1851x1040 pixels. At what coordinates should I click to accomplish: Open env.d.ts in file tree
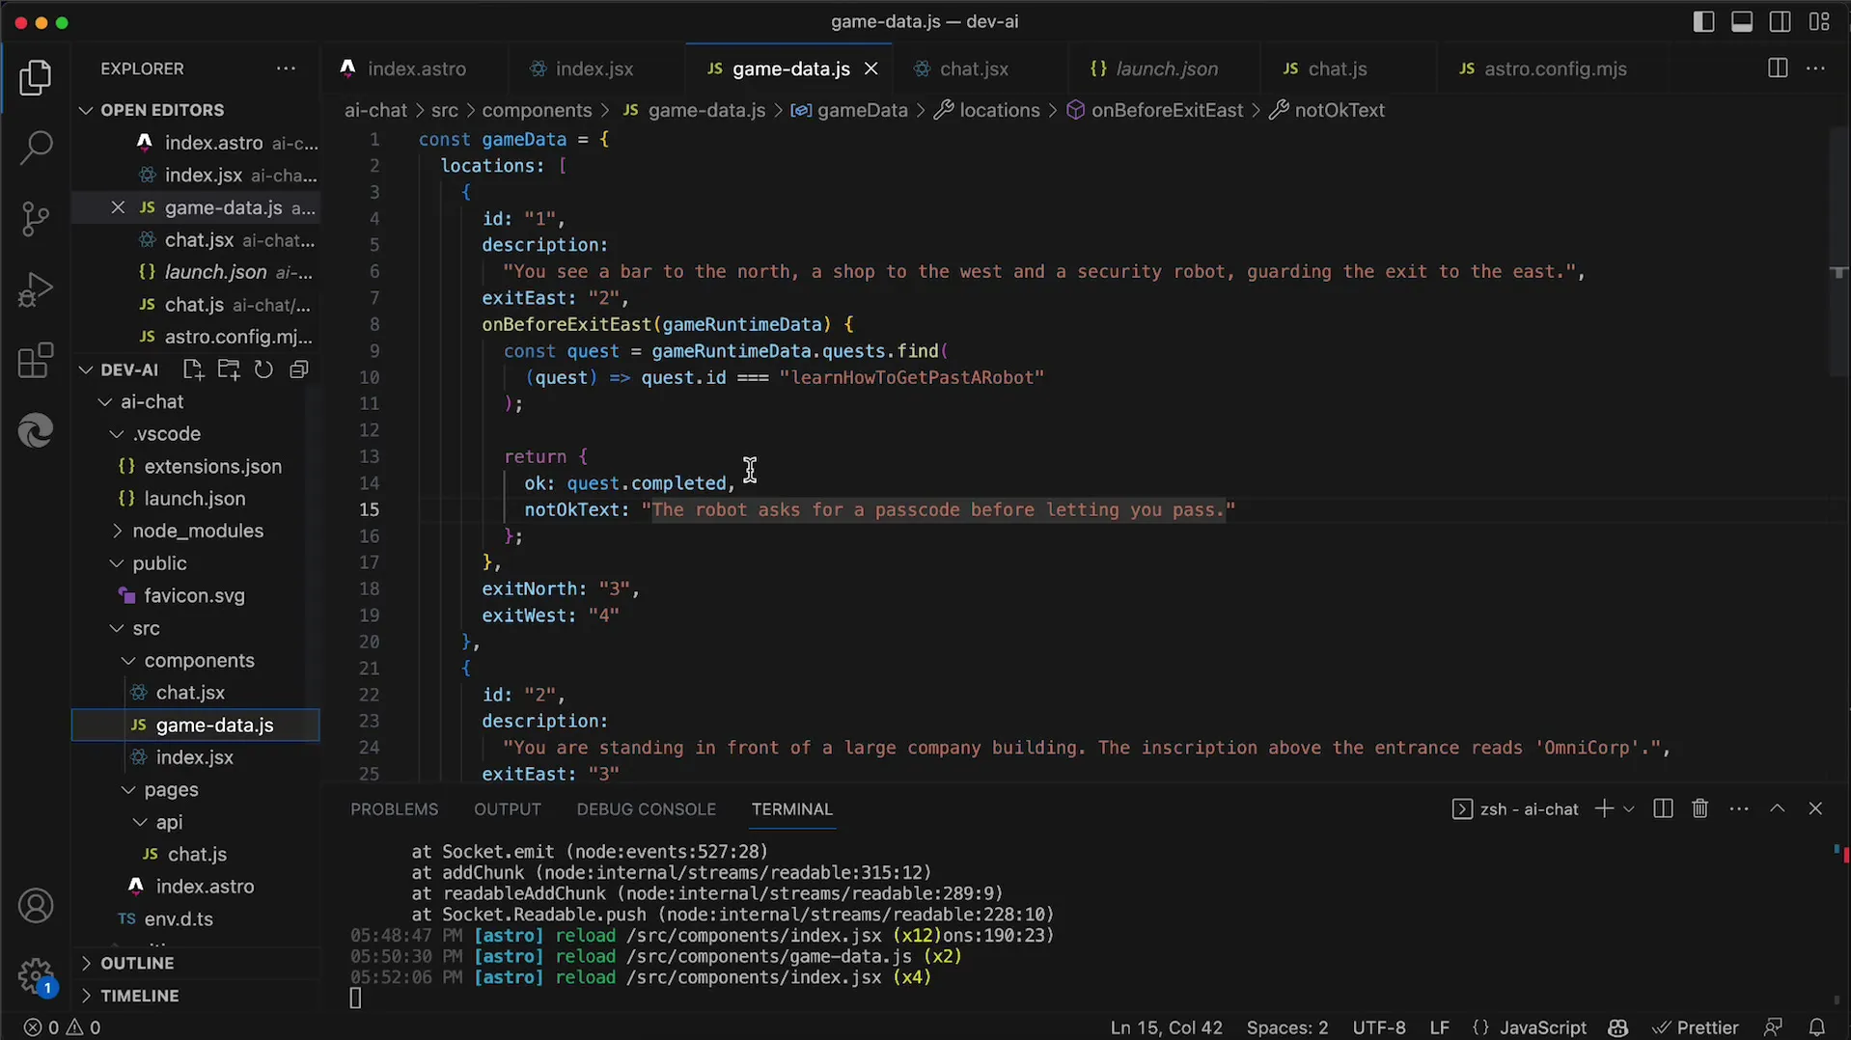179,918
